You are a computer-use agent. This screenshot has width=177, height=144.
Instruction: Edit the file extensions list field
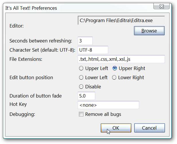tap(121, 59)
